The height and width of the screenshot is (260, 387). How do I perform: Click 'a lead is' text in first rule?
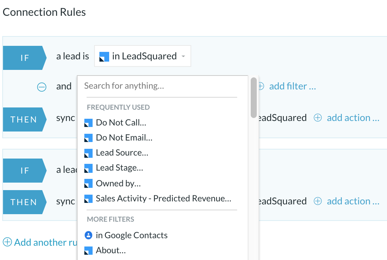click(x=73, y=56)
